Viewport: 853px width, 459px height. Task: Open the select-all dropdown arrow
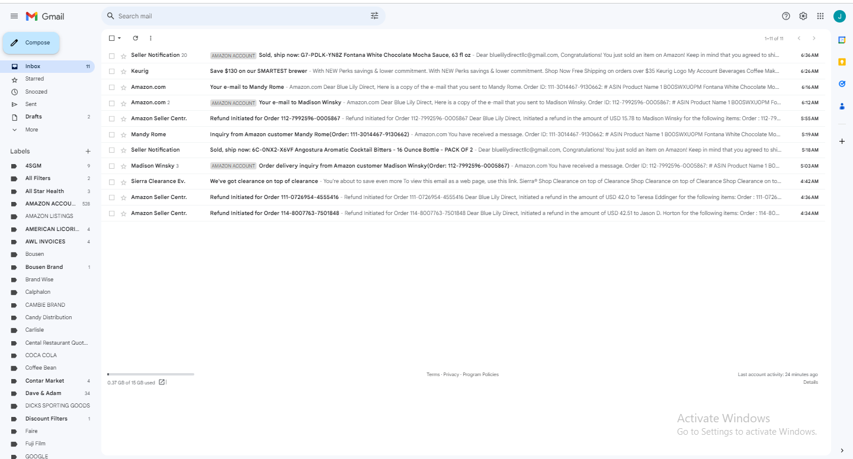click(120, 38)
